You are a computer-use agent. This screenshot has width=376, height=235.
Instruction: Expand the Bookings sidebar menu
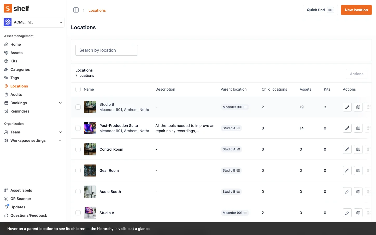coord(60,103)
